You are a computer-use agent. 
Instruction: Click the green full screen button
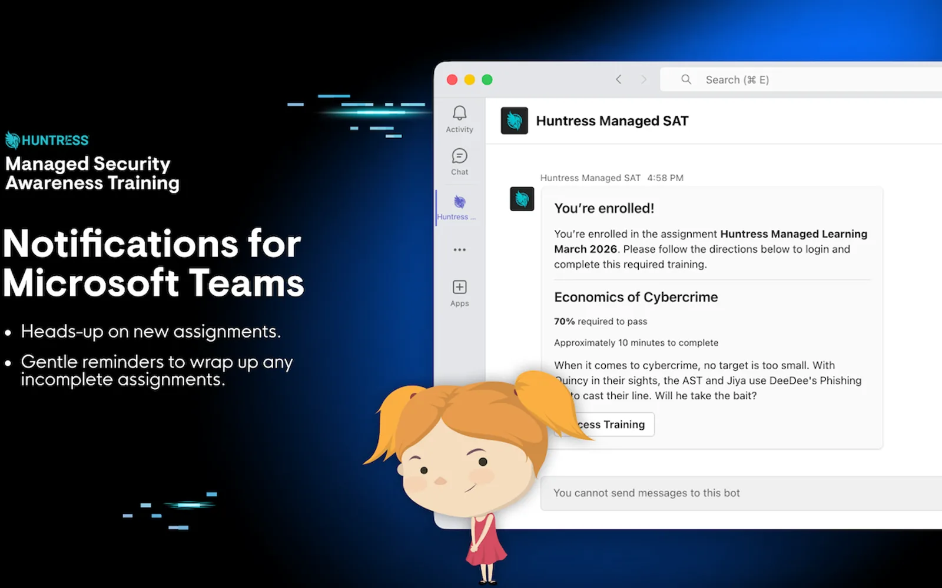(x=487, y=79)
